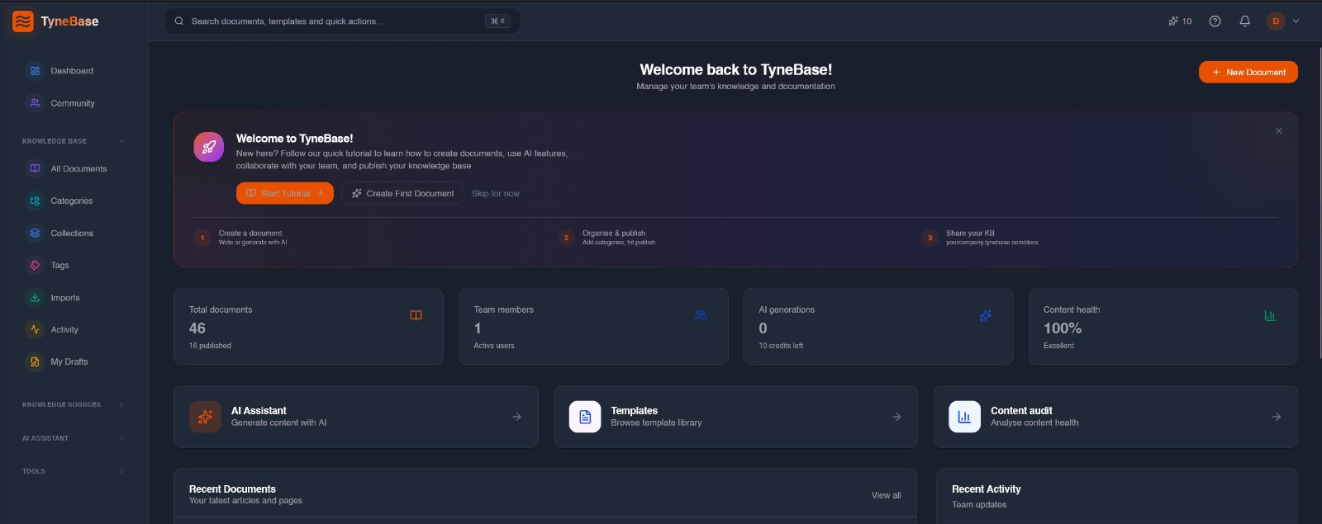Click the AI generations sparkle icon
The width and height of the screenshot is (1322, 524).
pos(986,315)
